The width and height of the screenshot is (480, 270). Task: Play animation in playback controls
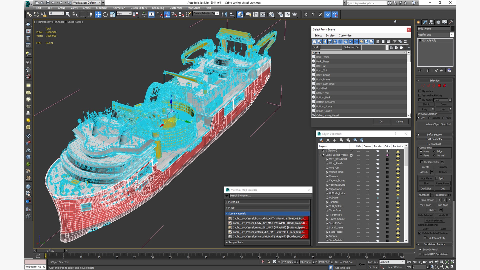pos(420,262)
